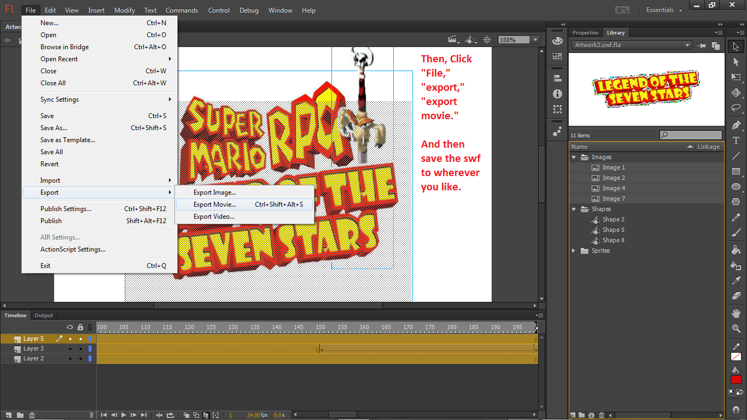Open the Swatches panel icon
The height and width of the screenshot is (420, 747).
(x=557, y=56)
